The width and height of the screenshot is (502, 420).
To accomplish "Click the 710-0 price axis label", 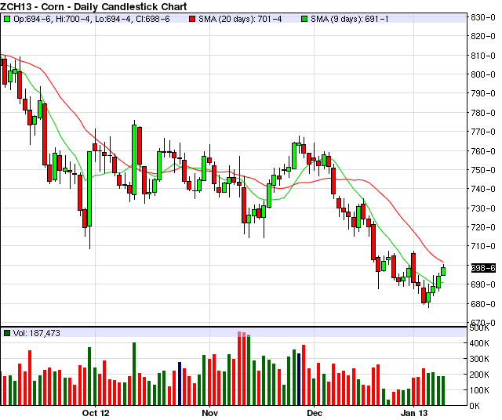I will pos(483,246).
